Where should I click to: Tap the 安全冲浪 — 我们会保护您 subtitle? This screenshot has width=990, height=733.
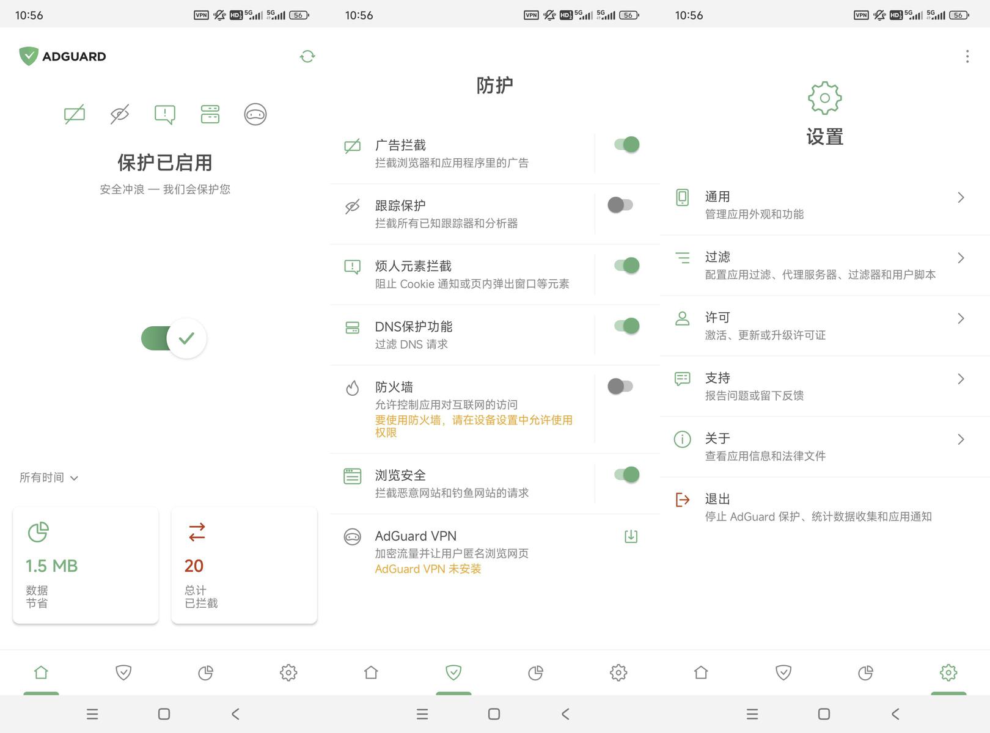pos(165,189)
